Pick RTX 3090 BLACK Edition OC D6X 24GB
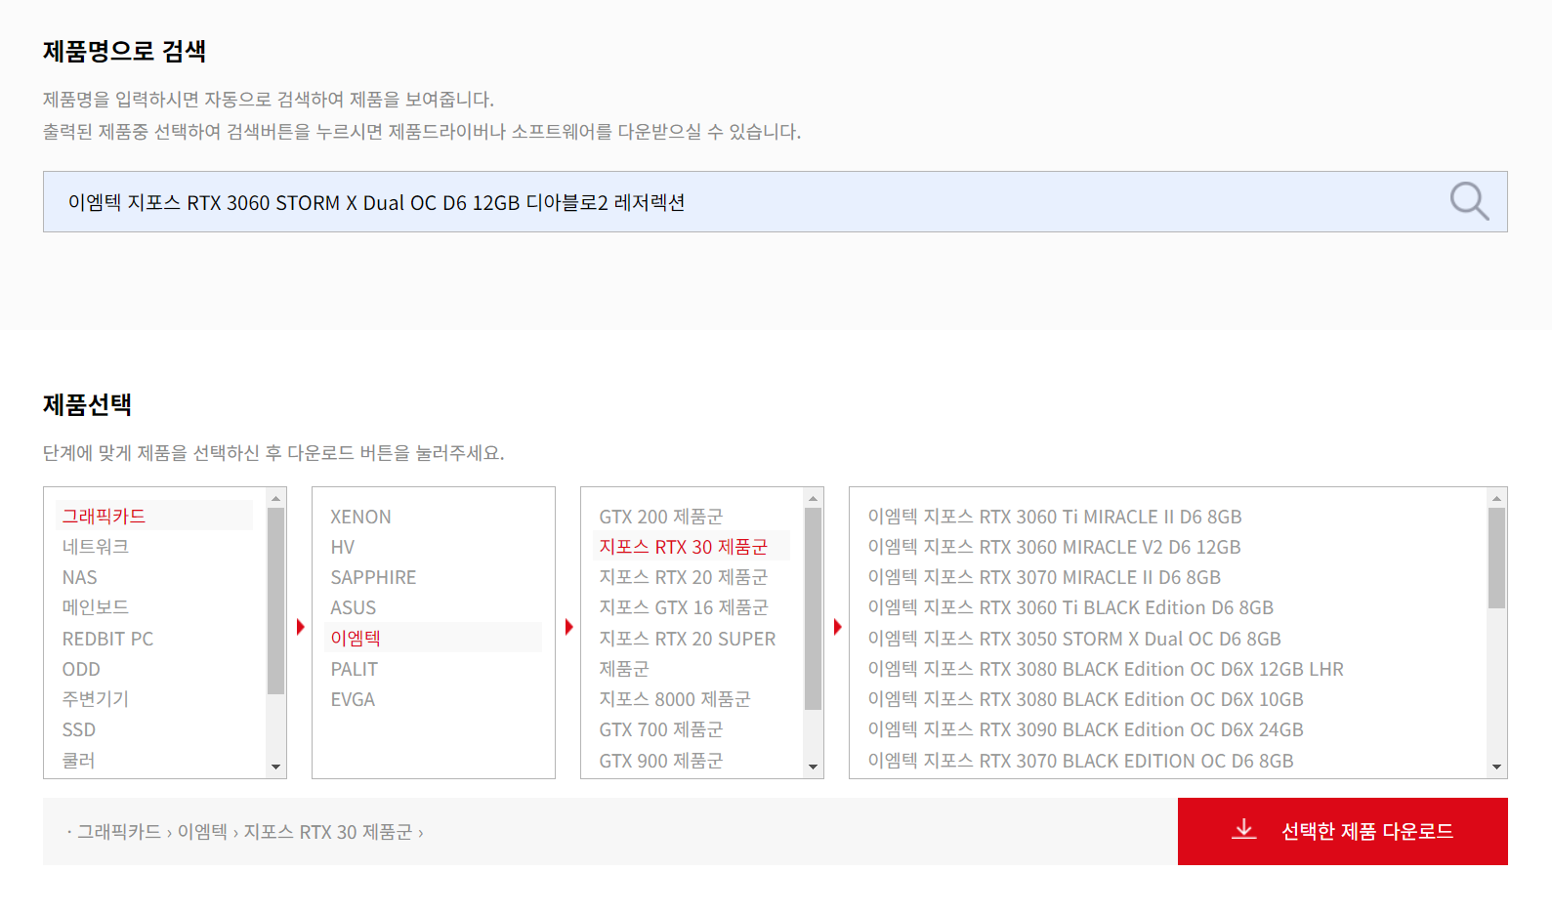Screen dimensions: 1552x913 tap(1086, 729)
